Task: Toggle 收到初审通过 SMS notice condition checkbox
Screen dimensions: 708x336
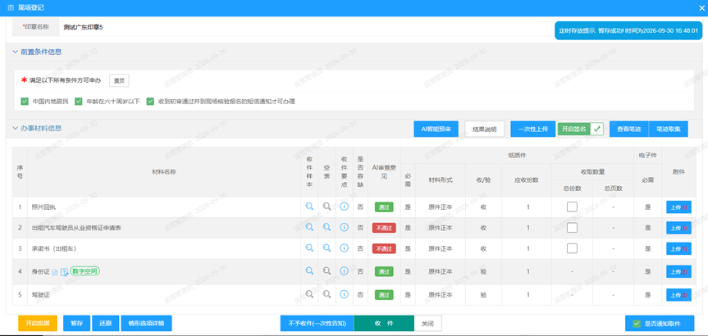Action: click(150, 102)
